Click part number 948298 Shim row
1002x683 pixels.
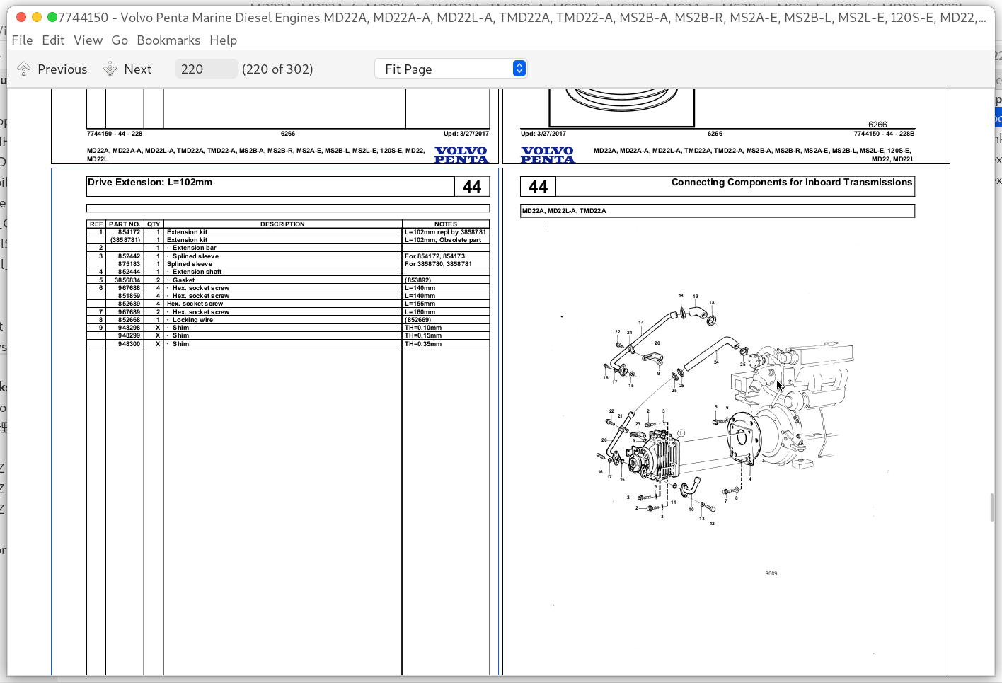coord(288,328)
